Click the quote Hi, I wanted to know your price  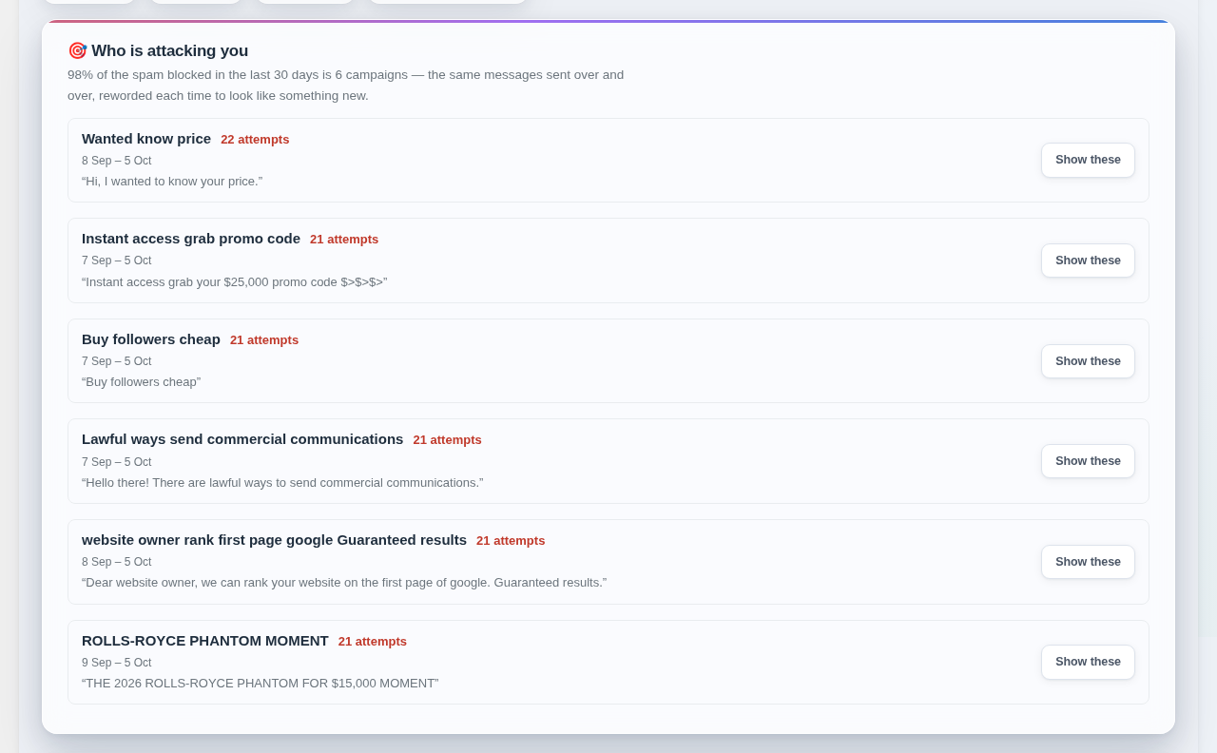172,182
